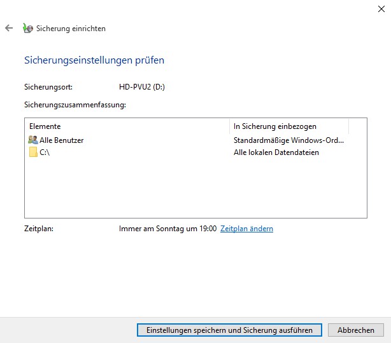Click the Alle Benutzer users icon
The height and width of the screenshot is (343, 391).
click(33, 140)
